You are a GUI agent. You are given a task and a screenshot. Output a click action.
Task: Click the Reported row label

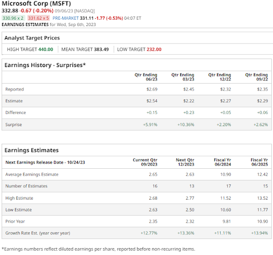(x=14, y=89)
